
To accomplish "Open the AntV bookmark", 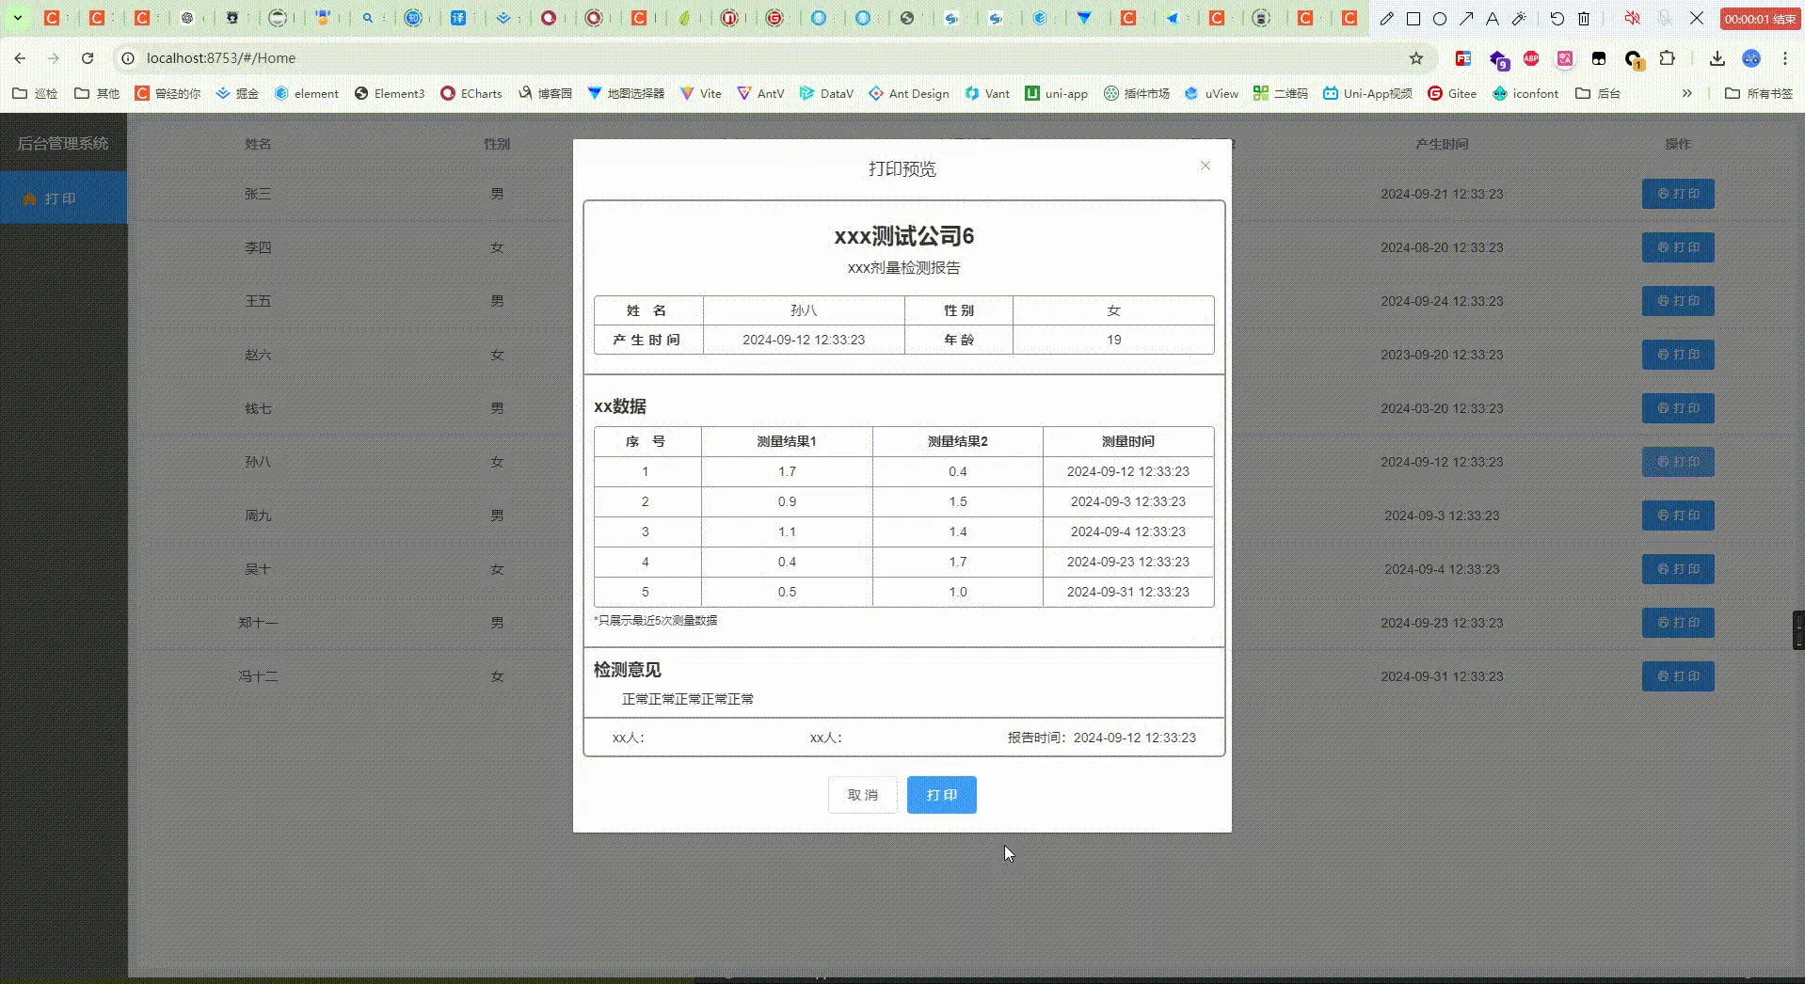I will [x=760, y=93].
